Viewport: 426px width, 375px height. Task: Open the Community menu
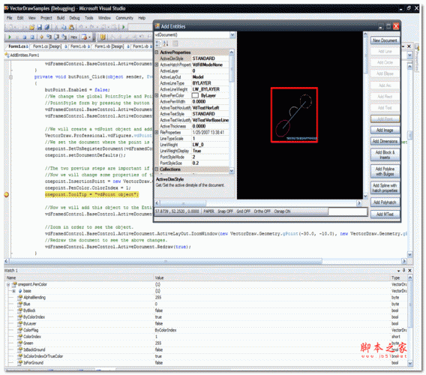pos(124,18)
